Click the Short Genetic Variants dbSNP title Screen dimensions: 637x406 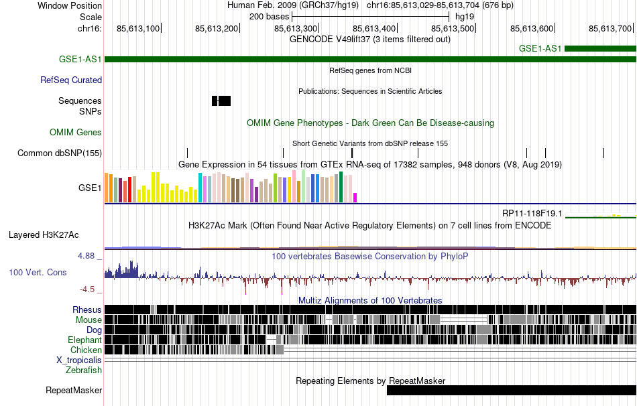(370, 144)
